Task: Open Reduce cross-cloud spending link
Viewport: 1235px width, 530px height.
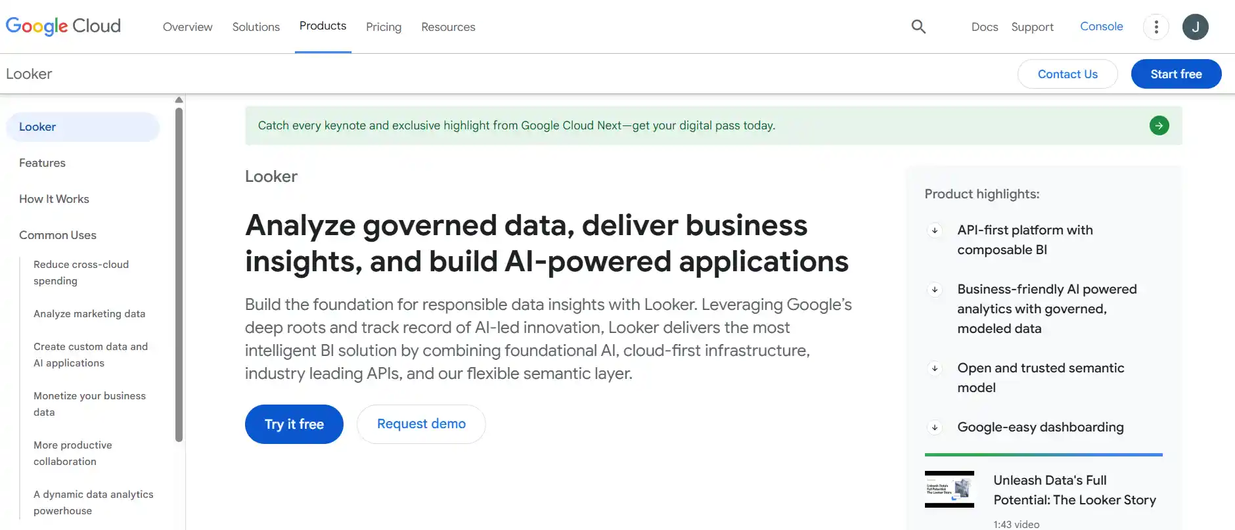Action: [x=81, y=273]
